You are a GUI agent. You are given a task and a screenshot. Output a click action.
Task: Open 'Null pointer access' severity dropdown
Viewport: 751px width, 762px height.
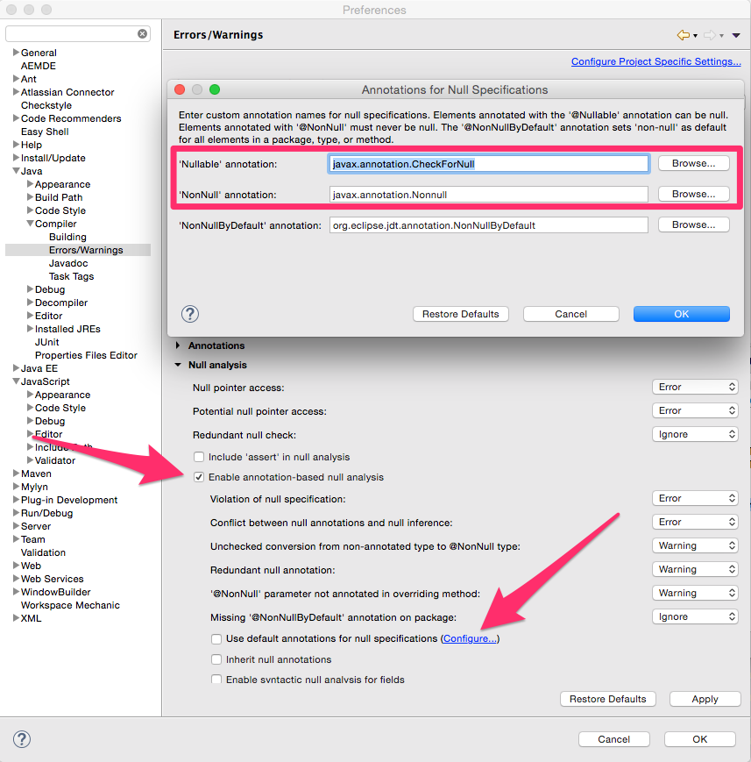click(x=695, y=387)
